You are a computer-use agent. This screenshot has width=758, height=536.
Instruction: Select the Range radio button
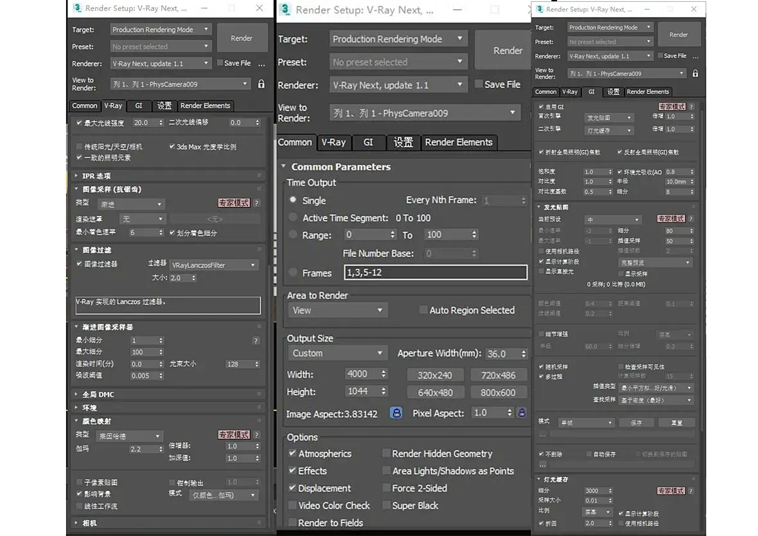coord(293,235)
